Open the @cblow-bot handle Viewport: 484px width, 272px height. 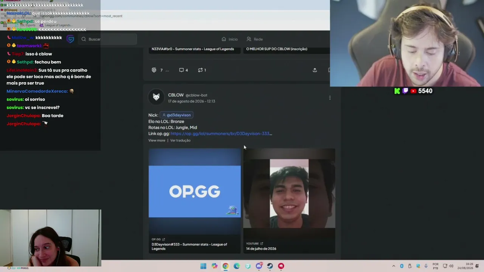coord(196,95)
